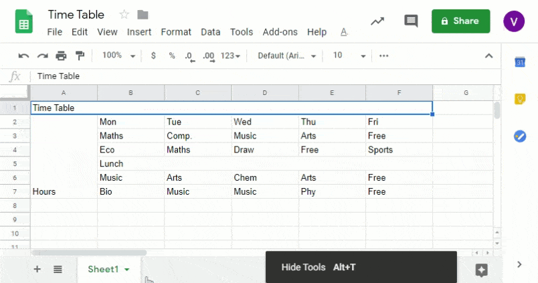
Task: Open the 100% zoom dropdown
Action: pos(118,56)
